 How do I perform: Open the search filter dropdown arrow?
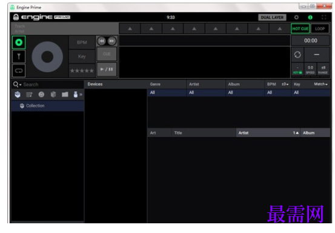tap(21, 85)
